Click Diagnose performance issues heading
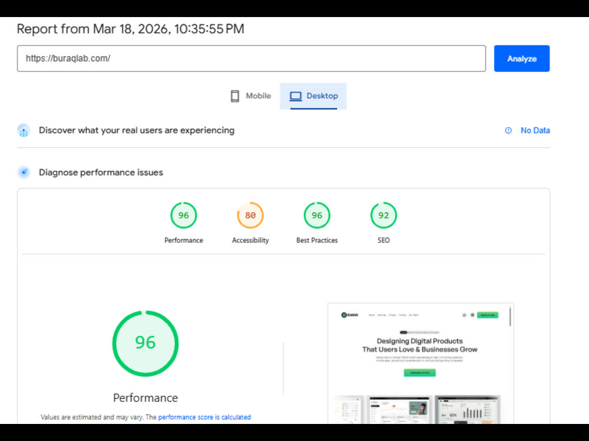The height and width of the screenshot is (441, 589). pyautogui.click(x=101, y=172)
